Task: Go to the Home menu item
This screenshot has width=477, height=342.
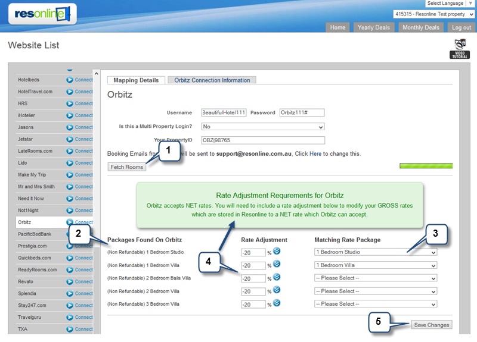Action: tap(337, 27)
